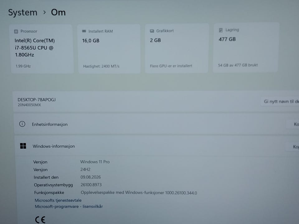Copy Windows-informasjon details button
The height and width of the screenshot is (224, 299).
[x=292, y=147]
